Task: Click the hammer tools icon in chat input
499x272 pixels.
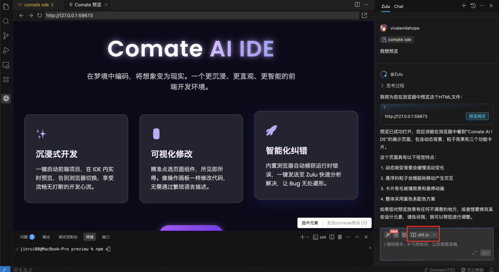Action: [x=387, y=235]
